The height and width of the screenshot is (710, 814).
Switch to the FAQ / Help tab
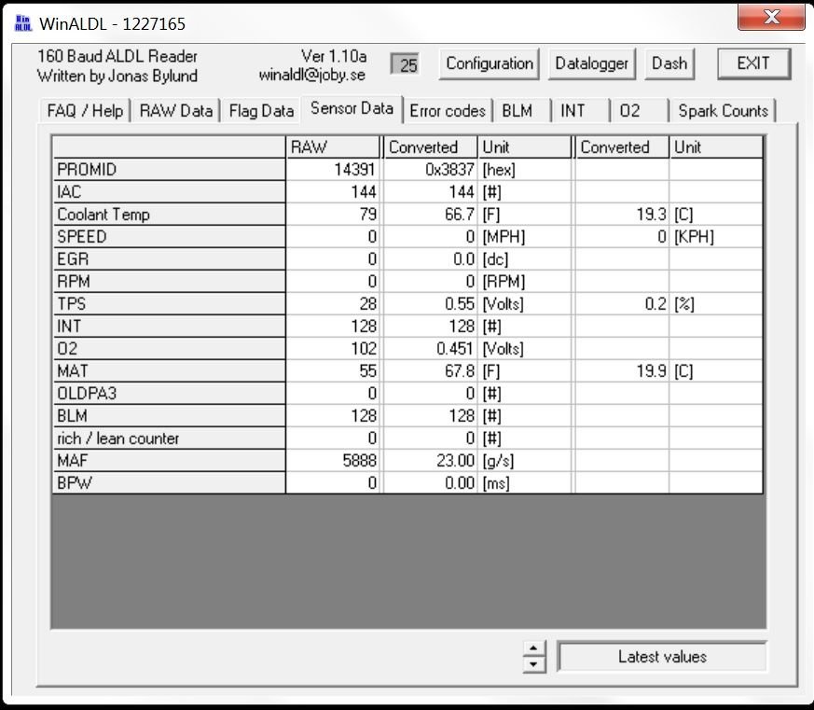85,111
